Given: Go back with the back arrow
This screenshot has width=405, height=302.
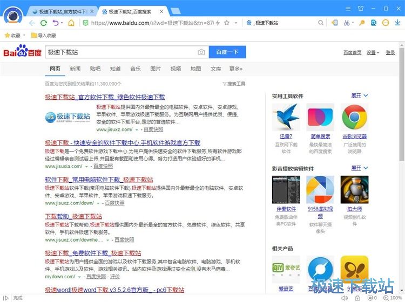Looking at the screenshot, I should coord(32,23).
